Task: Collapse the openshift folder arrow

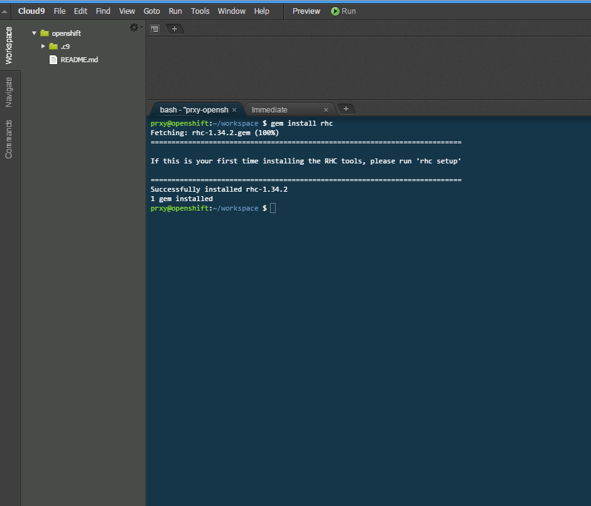Action: (35, 33)
